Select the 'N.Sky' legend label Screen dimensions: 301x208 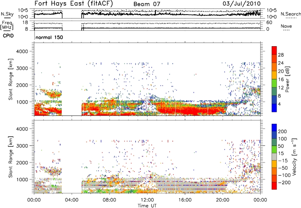click(7, 14)
